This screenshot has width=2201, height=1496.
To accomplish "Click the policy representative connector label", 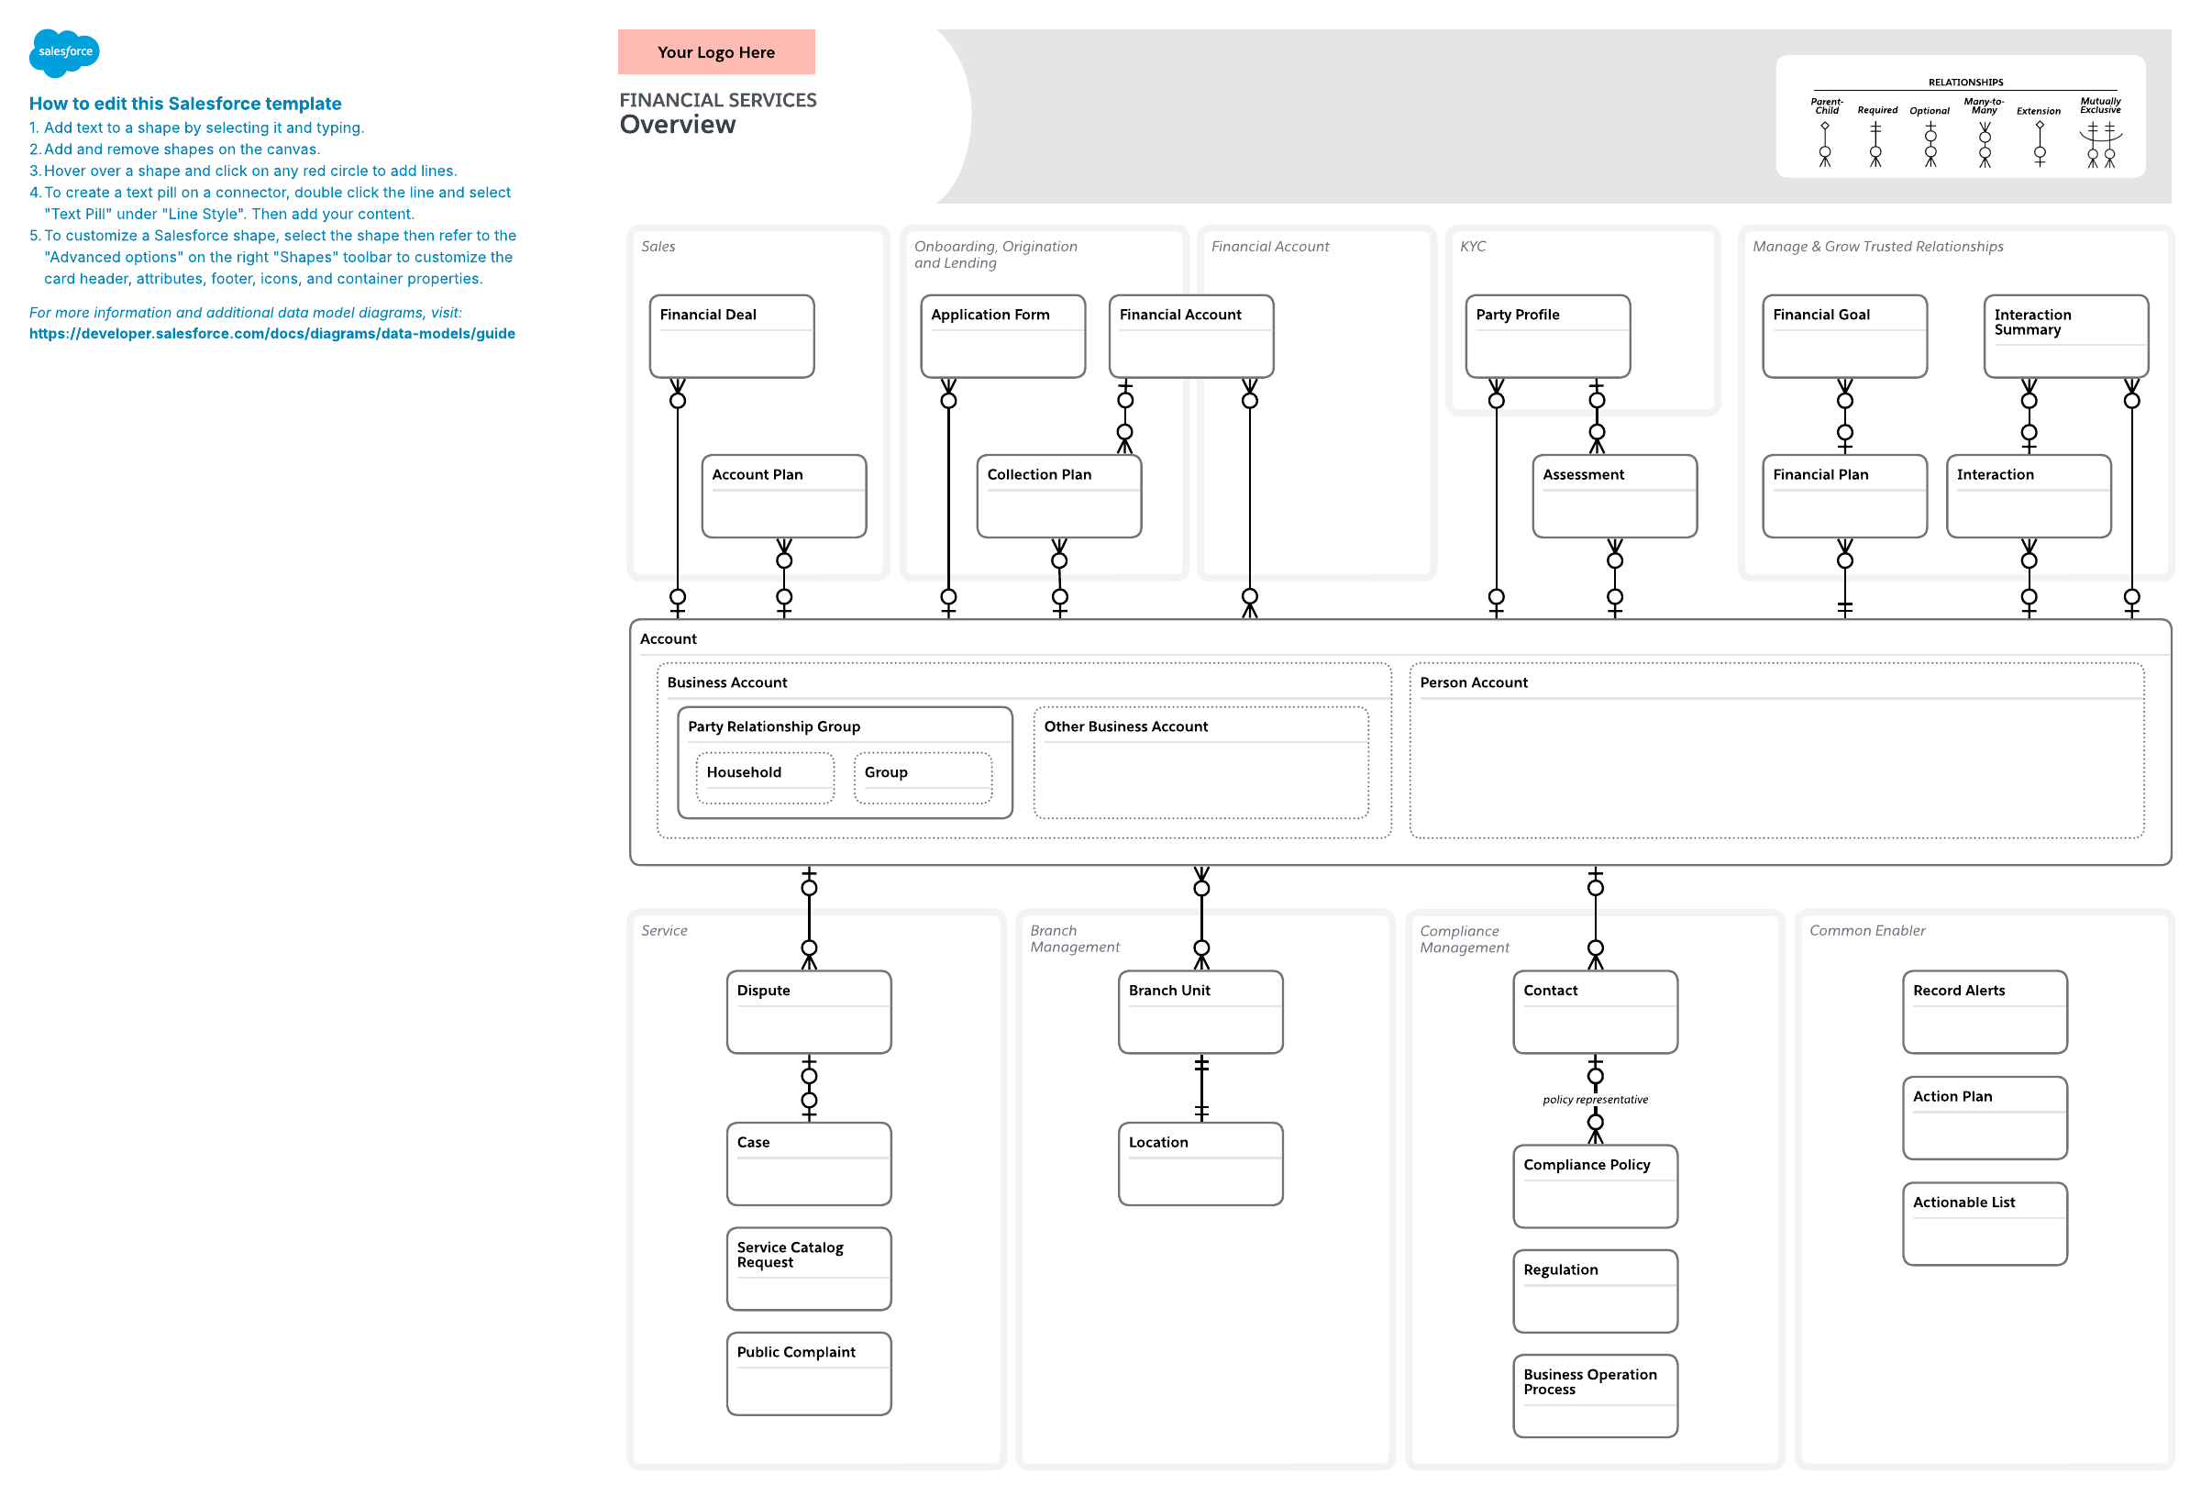I will click(x=1595, y=1100).
